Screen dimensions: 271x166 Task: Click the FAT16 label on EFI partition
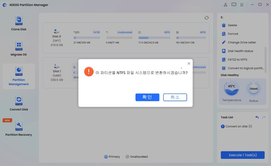pos(96,32)
